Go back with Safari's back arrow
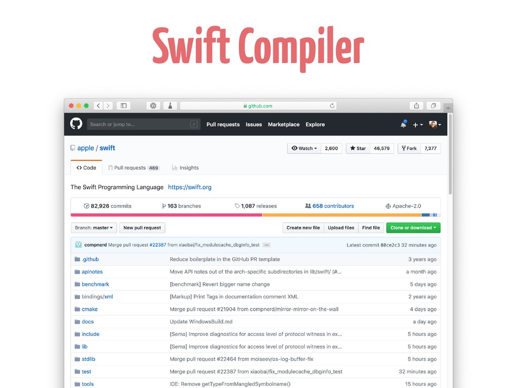The width and height of the screenshot is (517, 388). (x=98, y=106)
